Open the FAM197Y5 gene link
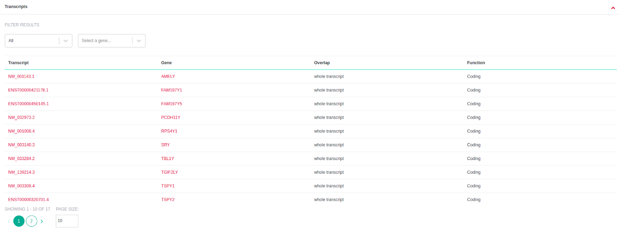 (x=171, y=104)
